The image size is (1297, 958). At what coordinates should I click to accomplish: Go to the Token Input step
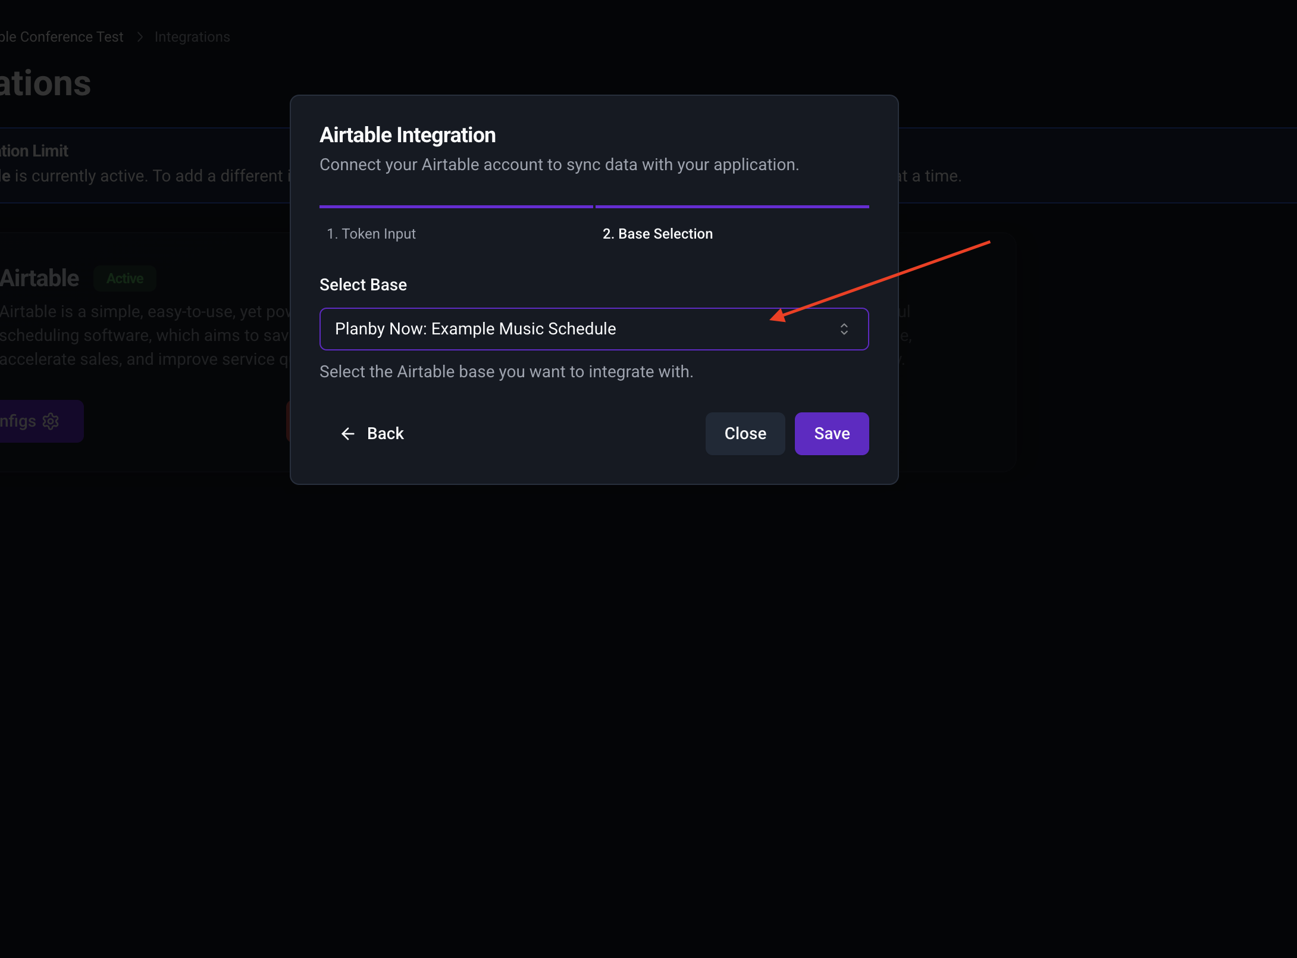[371, 234]
